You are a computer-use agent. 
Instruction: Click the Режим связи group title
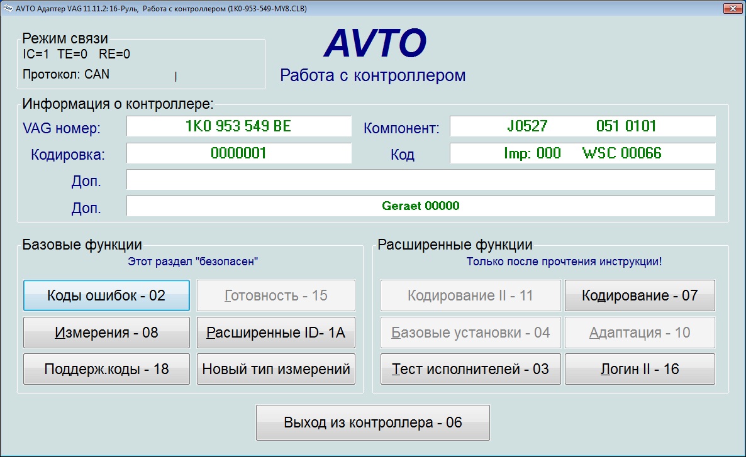(x=65, y=38)
